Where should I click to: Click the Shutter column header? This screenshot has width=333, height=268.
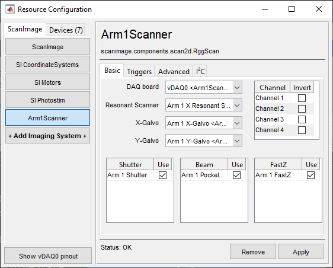130,164
